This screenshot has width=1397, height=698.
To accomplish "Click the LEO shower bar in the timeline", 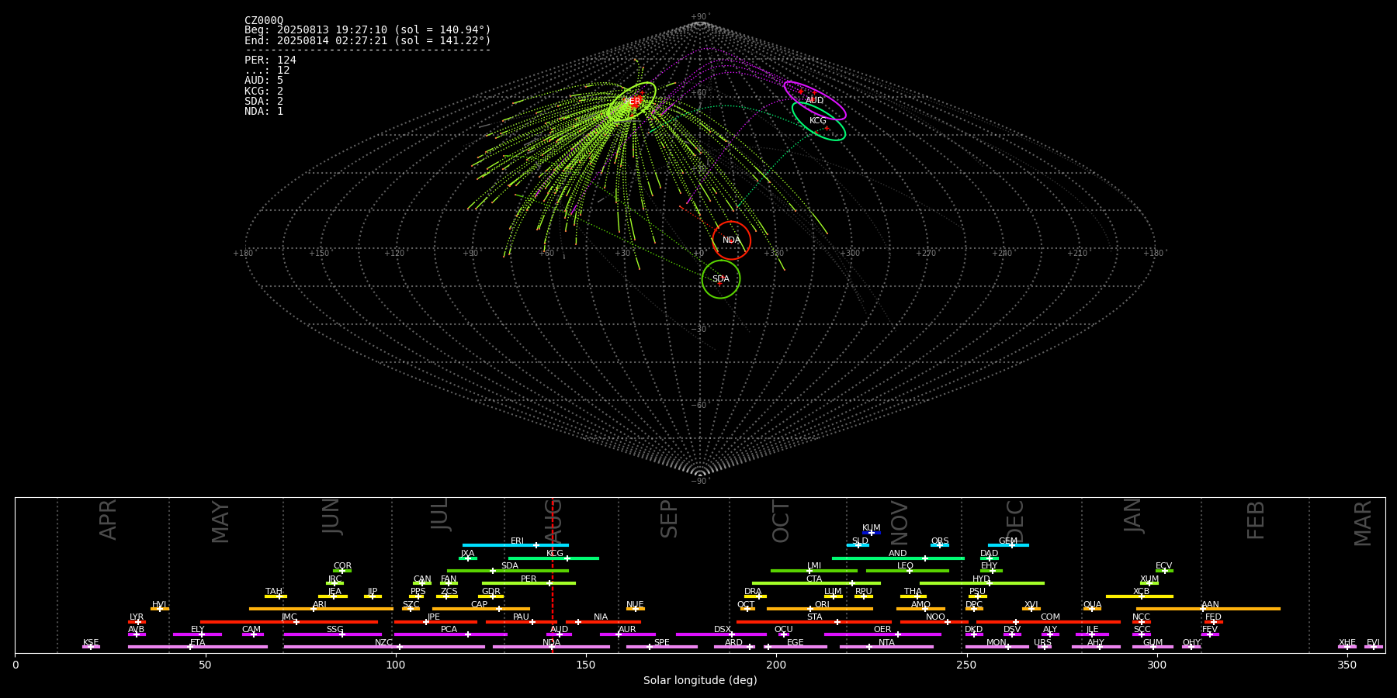I will [907, 571].
